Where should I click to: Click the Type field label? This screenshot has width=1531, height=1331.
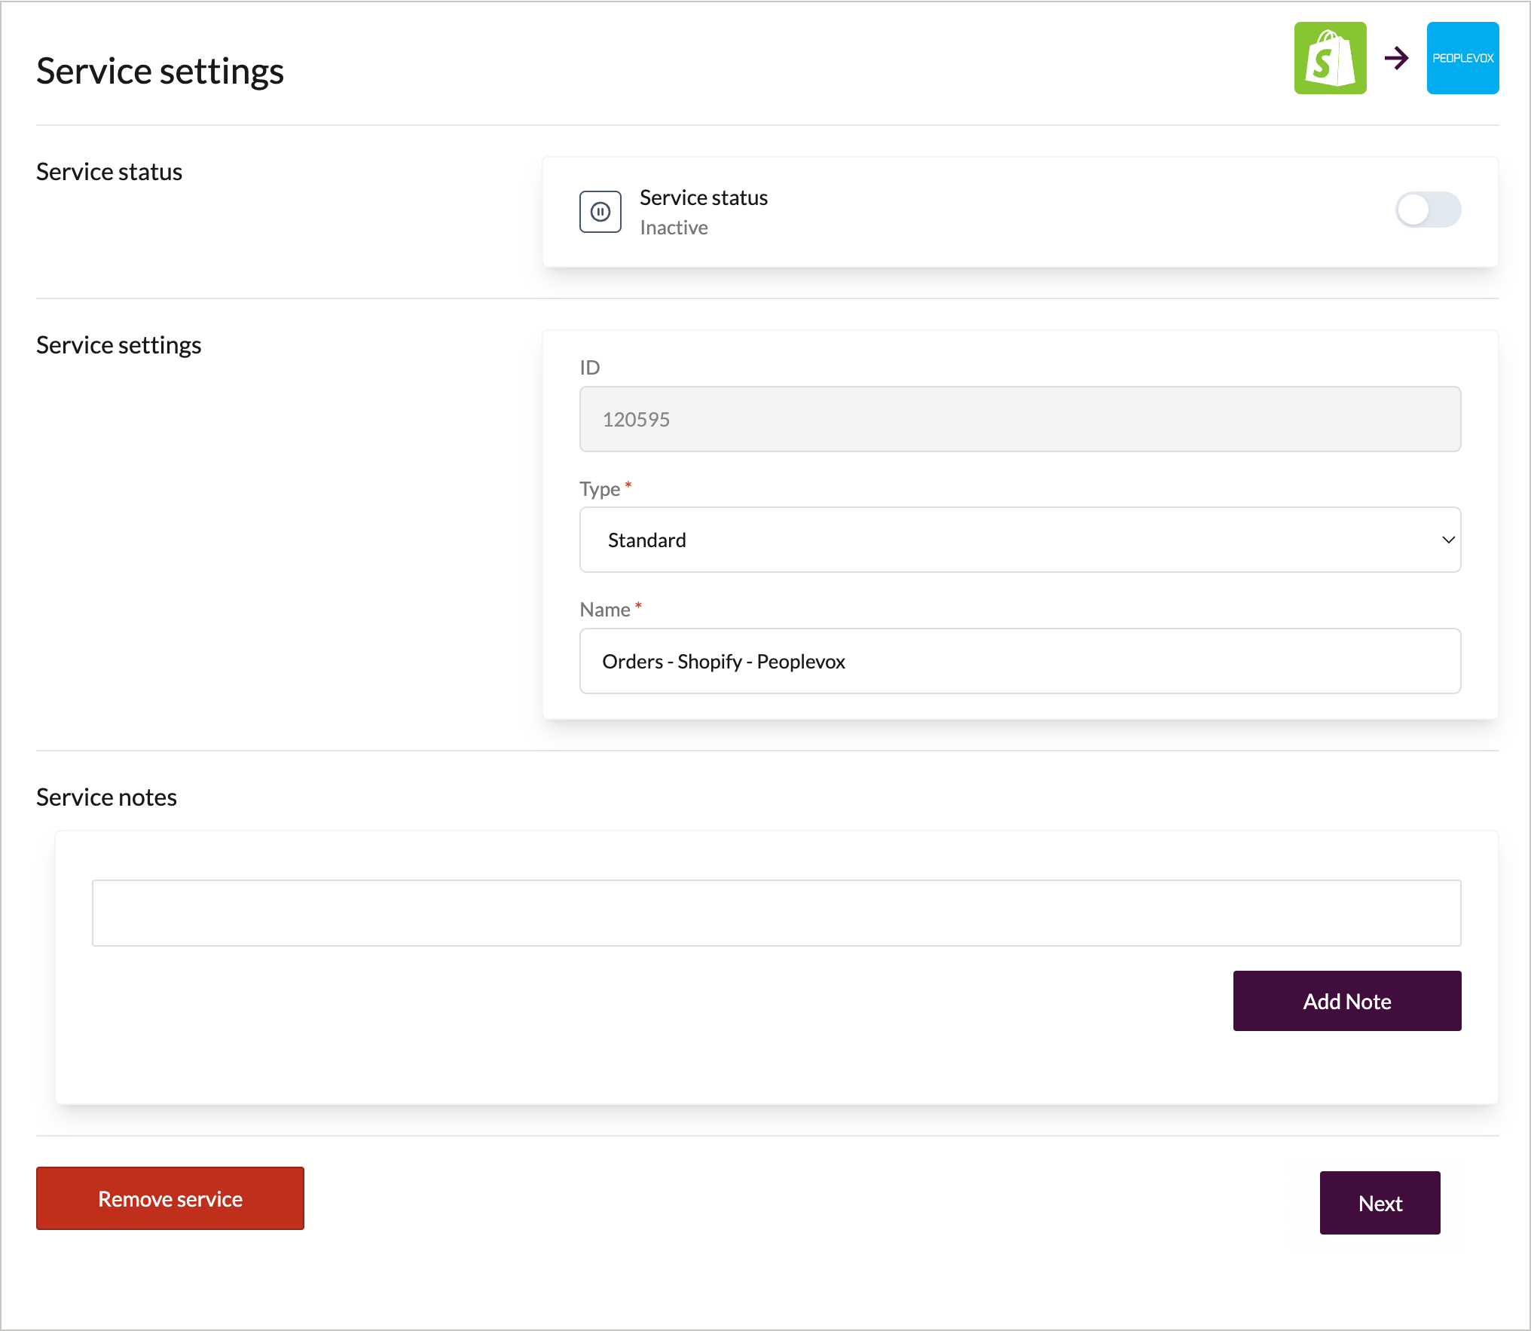(600, 489)
